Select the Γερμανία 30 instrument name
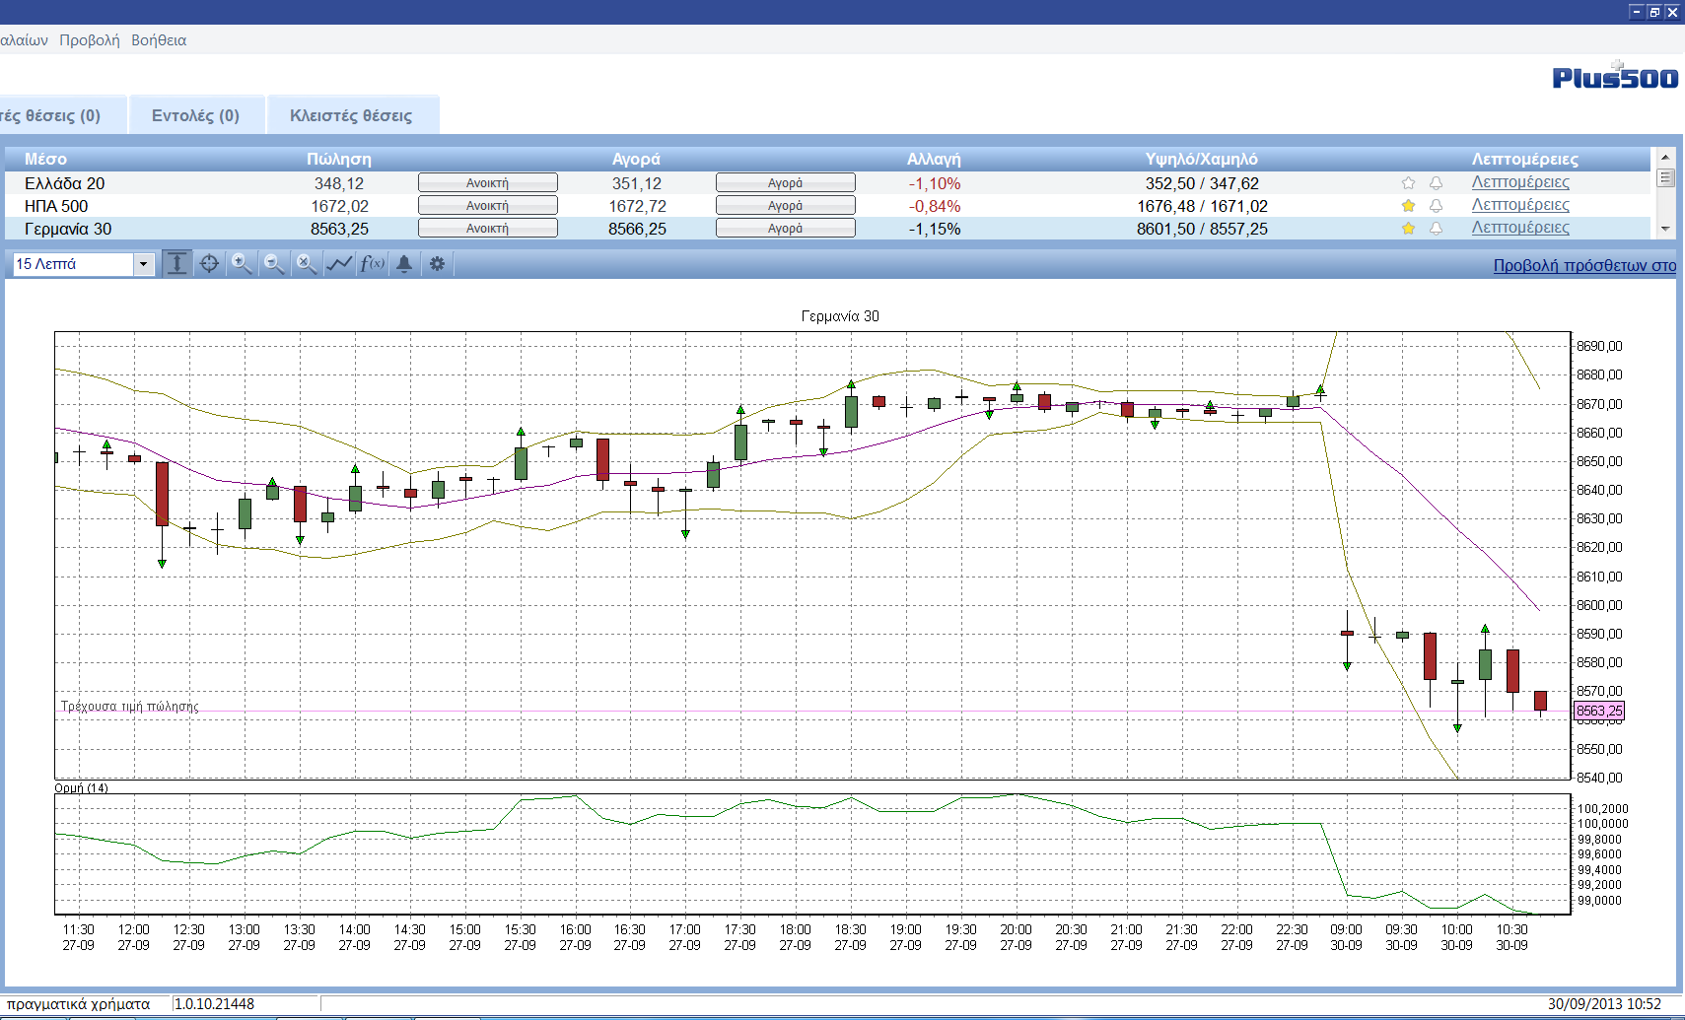 68,229
